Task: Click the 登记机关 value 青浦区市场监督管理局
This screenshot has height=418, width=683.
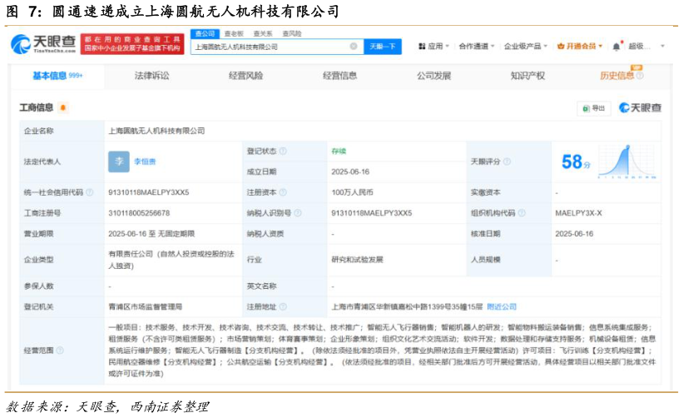Action: (x=145, y=307)
